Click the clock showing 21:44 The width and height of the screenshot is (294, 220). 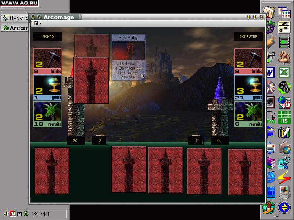pos(41,214)
